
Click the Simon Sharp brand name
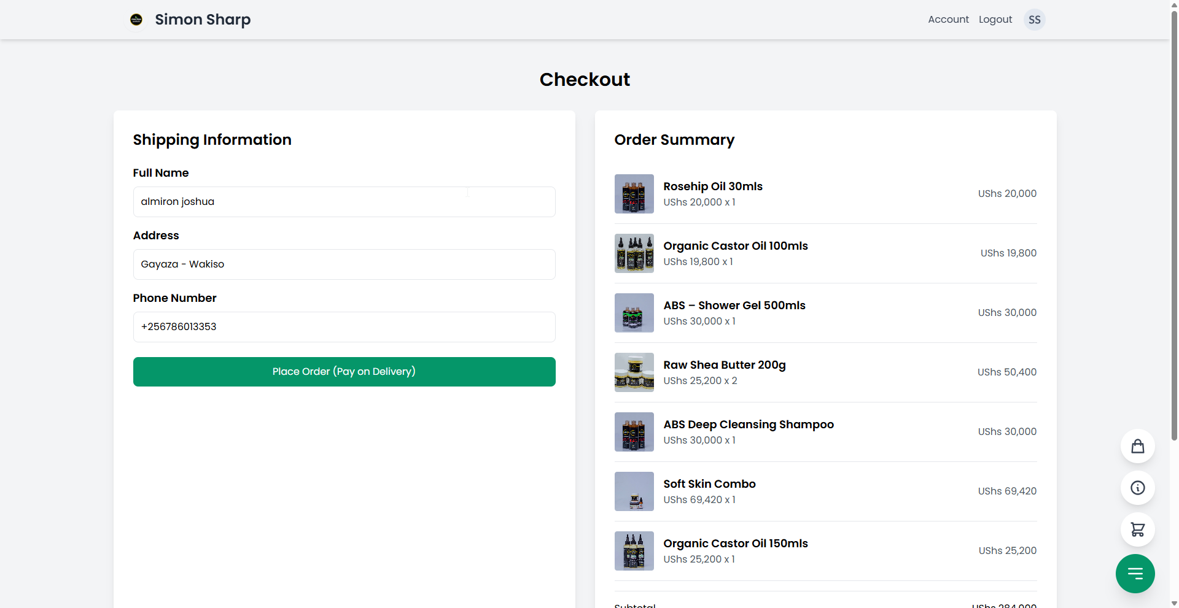[x=203, y=20]
